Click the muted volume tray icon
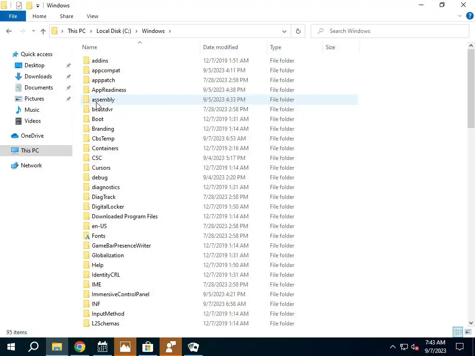 tap(415, 347)
